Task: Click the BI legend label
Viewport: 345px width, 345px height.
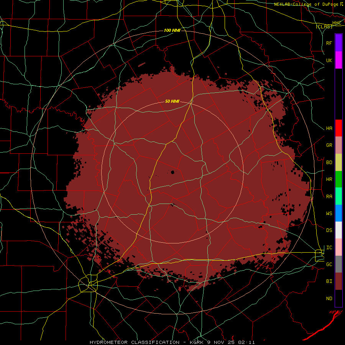Action: (329, 281)
